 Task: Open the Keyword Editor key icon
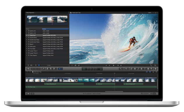coord(43,69)
